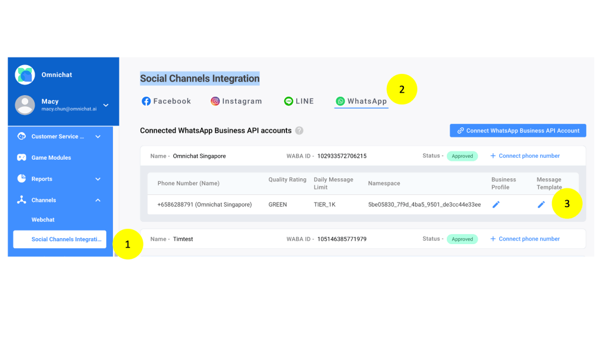Click Connect WhatsApp Business API Account

click(517, 130)
